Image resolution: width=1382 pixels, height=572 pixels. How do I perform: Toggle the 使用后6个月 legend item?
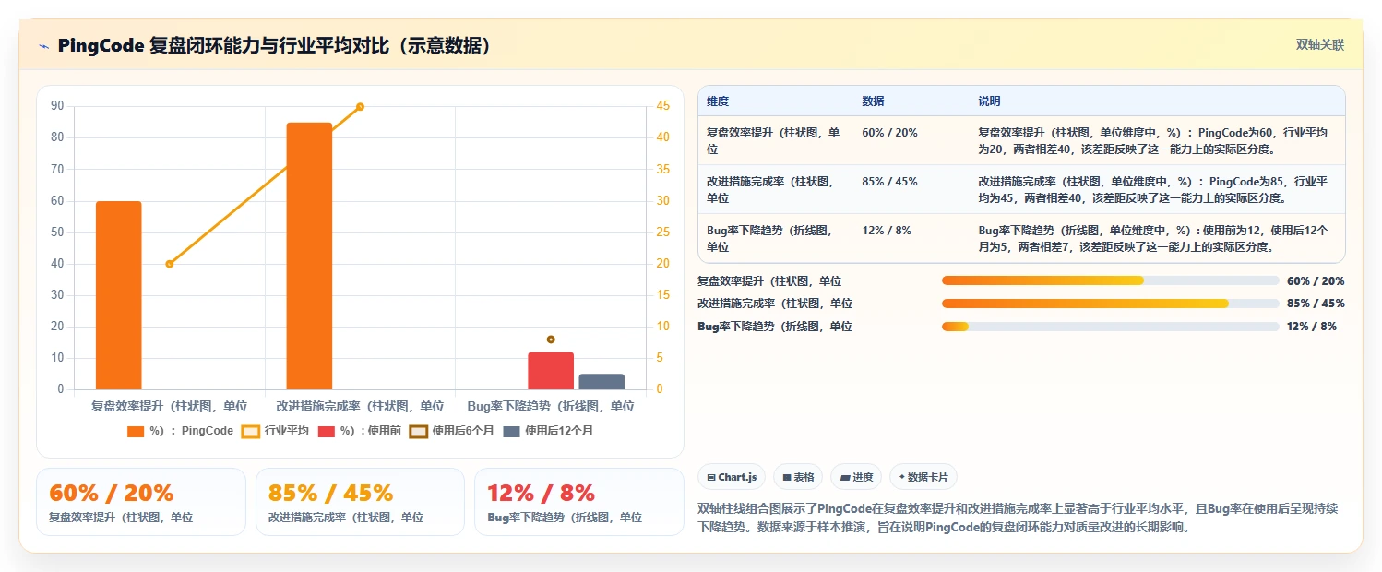[x=452, y=431]
